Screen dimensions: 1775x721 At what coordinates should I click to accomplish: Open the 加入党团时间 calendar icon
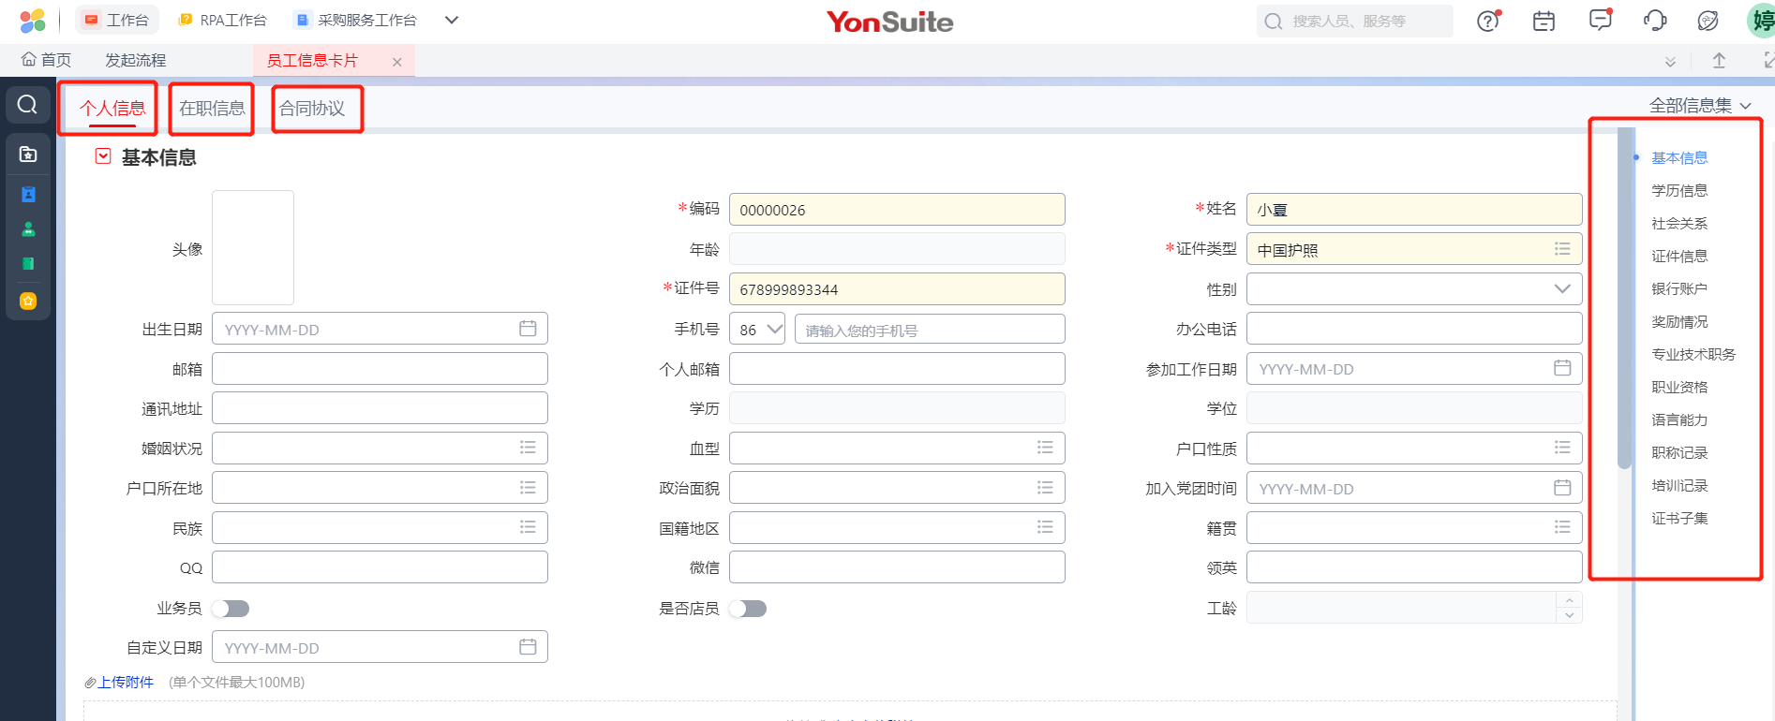coord(1562,488)
